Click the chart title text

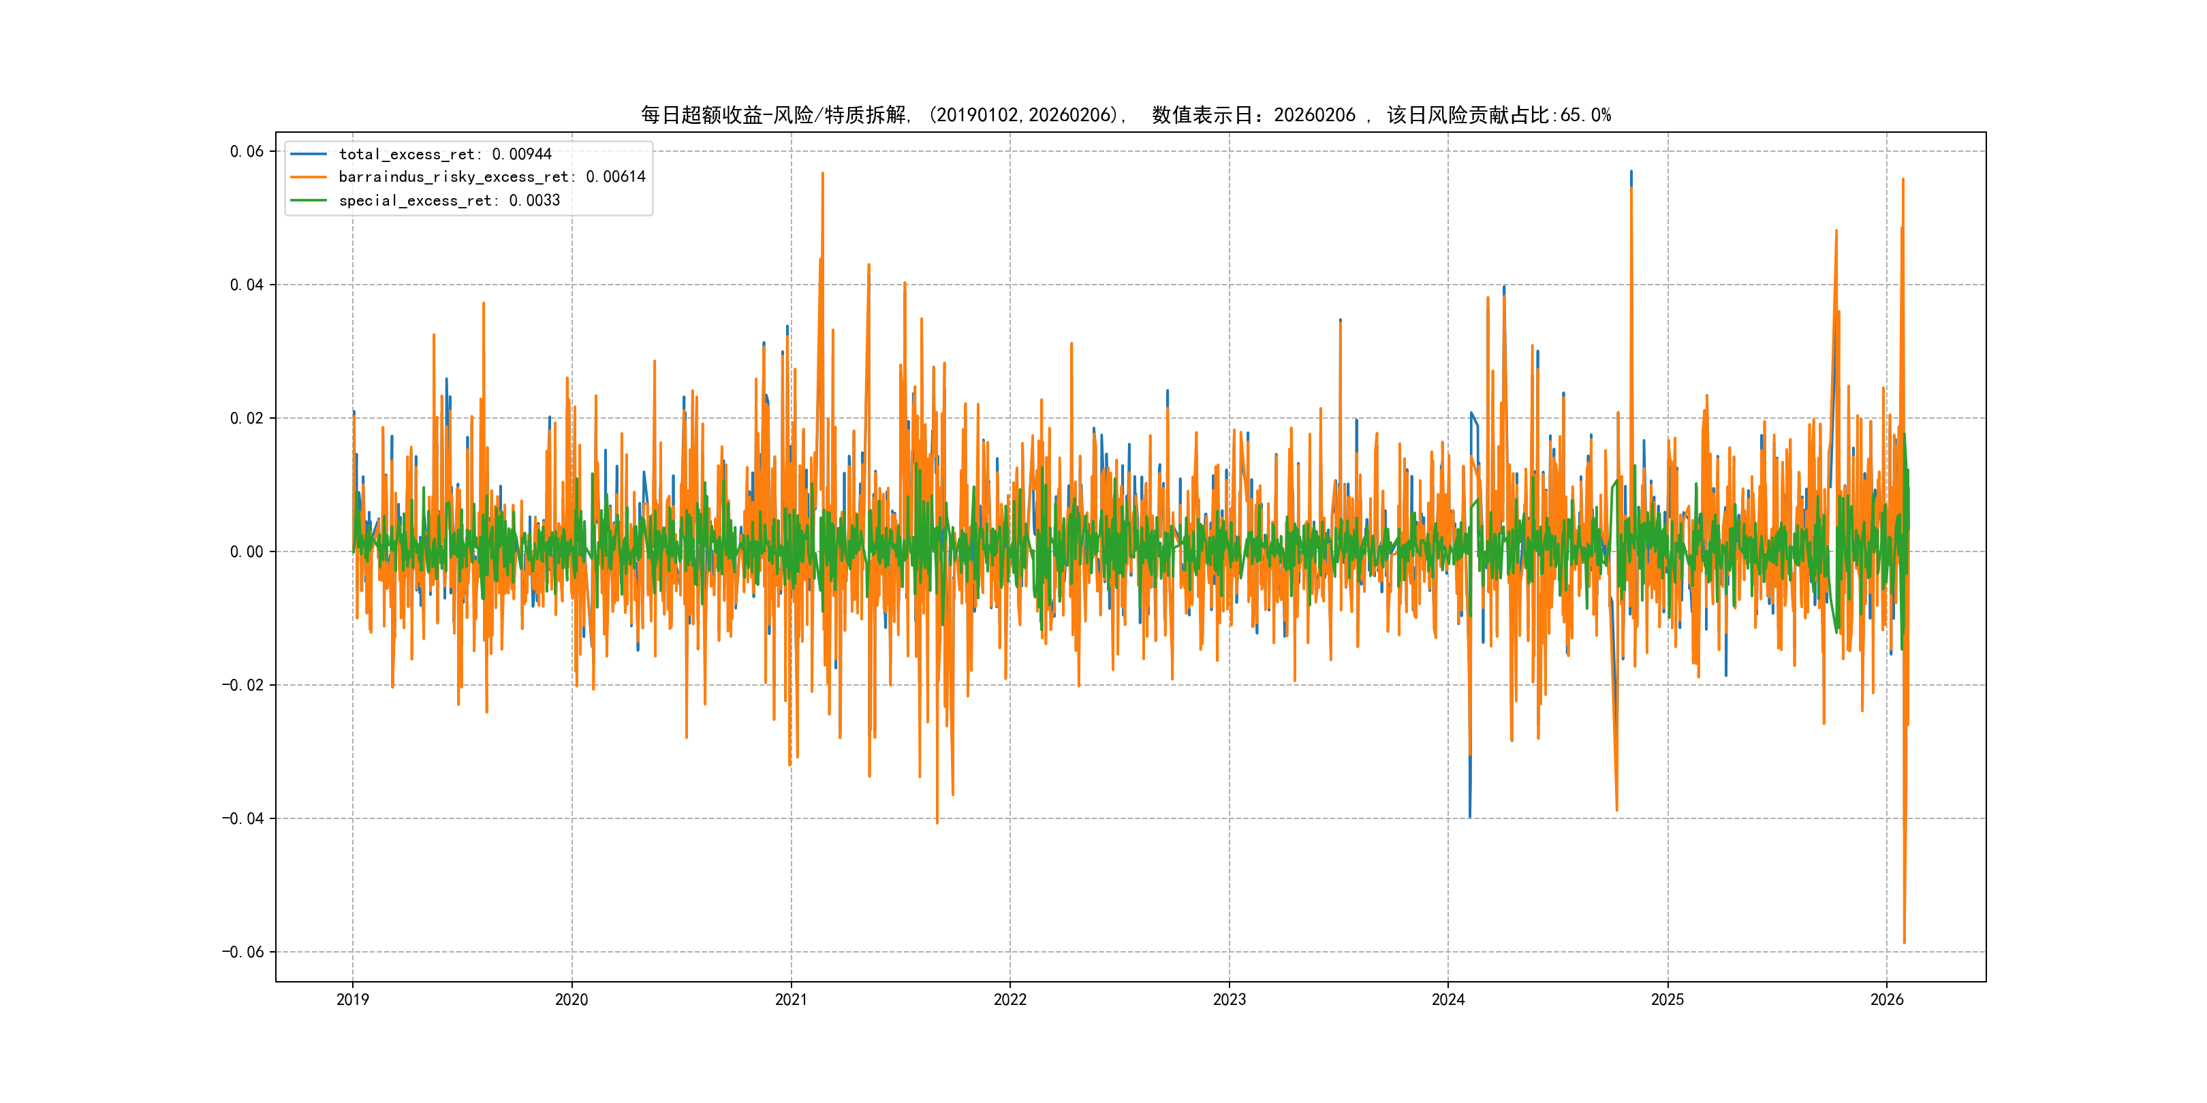[1126, 115]
